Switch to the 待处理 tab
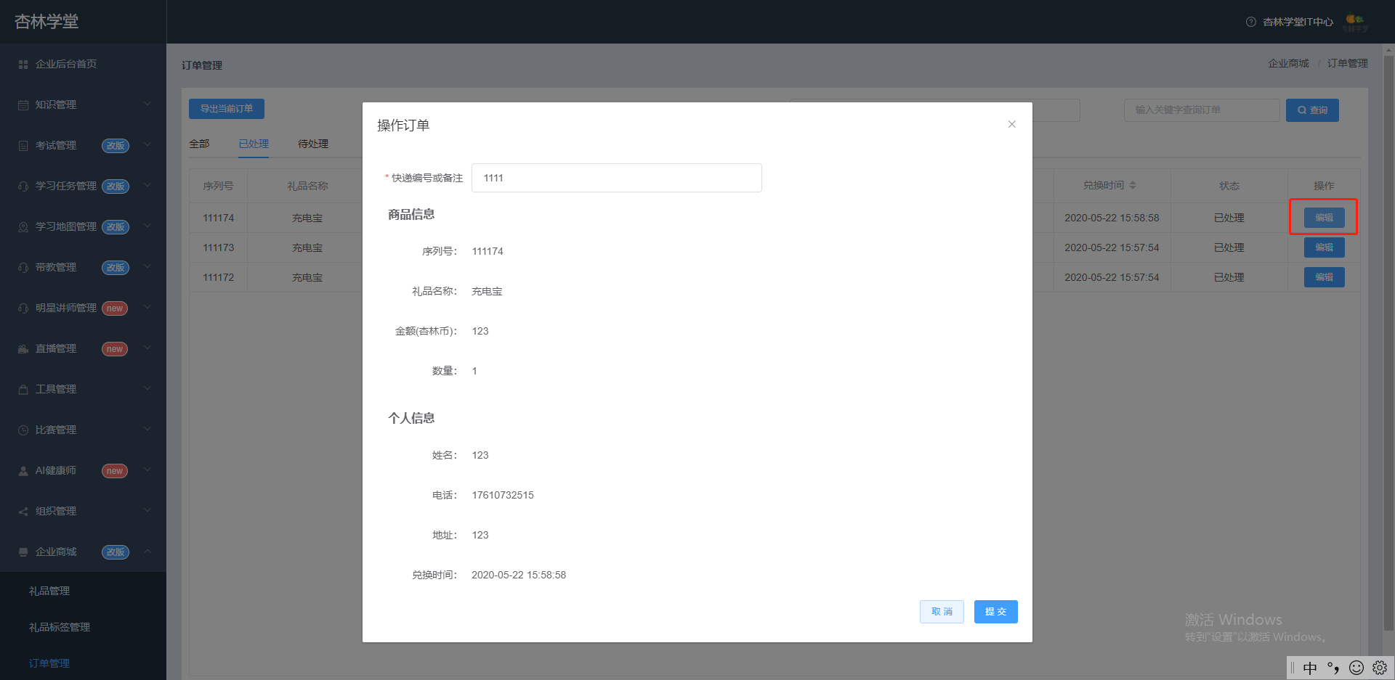Viewport: 1395px width, 680px height. click(313, 144)
